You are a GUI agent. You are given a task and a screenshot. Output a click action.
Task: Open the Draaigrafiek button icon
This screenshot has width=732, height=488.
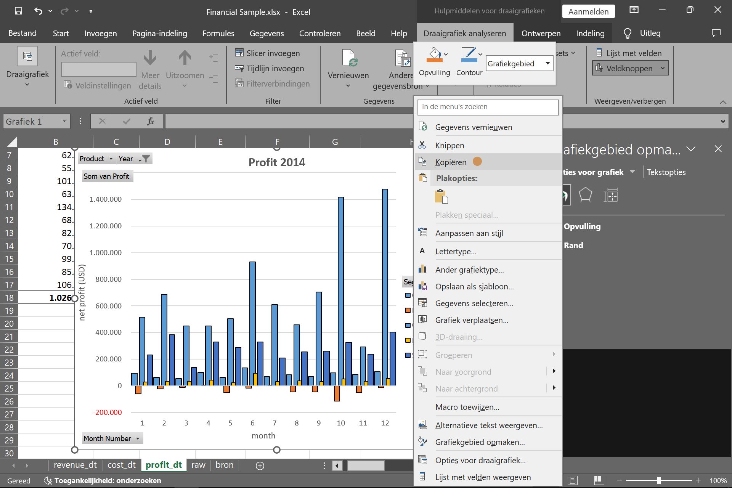point(27,56)
